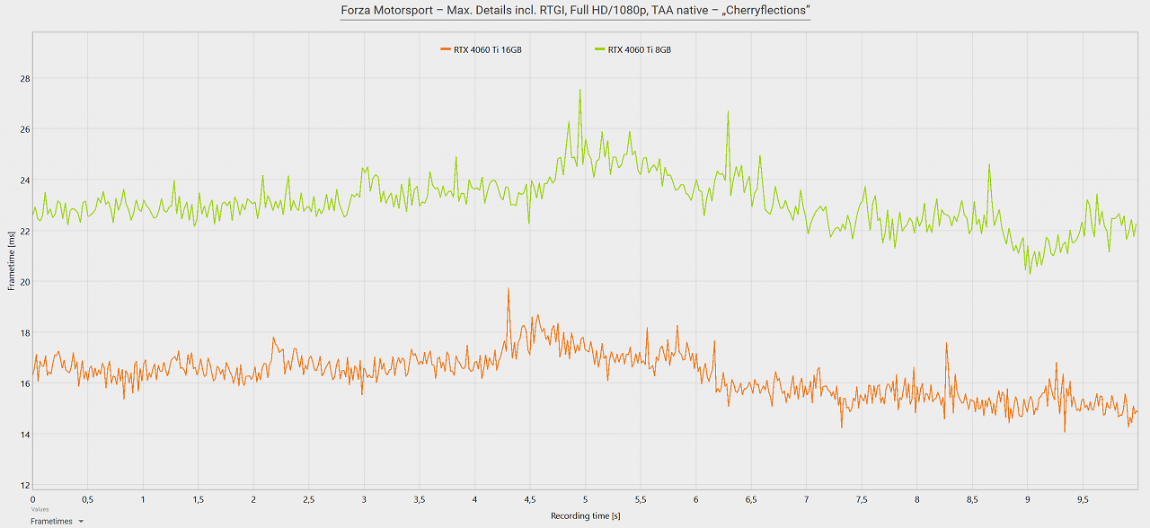Click the Frametimes label text

point(51,521)
